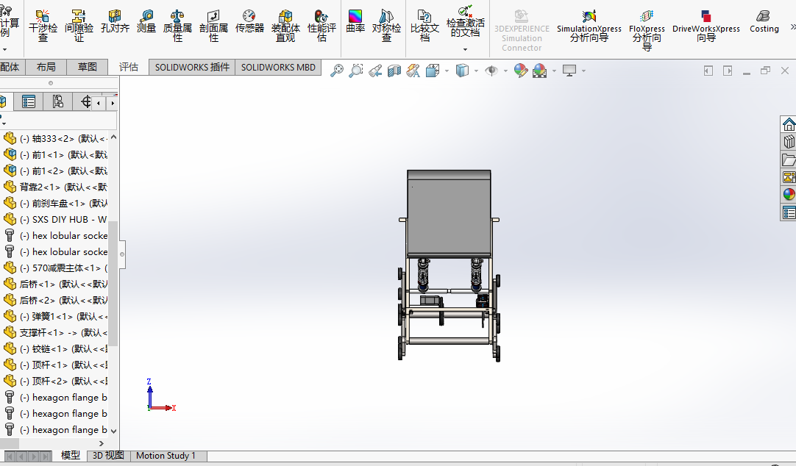Switch to the 布局 (Layout) tab
Image resolution: width=796 pixels, height=466 pixels.
pos(46,67)
